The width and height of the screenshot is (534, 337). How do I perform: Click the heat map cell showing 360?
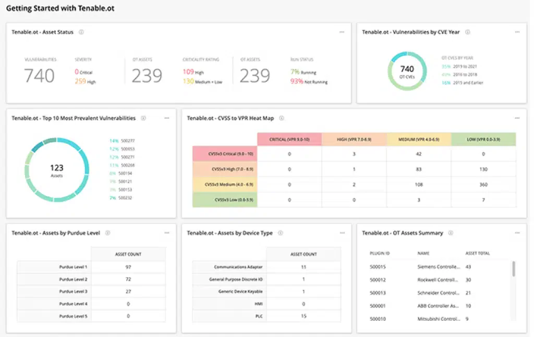(x=484, y=184)
